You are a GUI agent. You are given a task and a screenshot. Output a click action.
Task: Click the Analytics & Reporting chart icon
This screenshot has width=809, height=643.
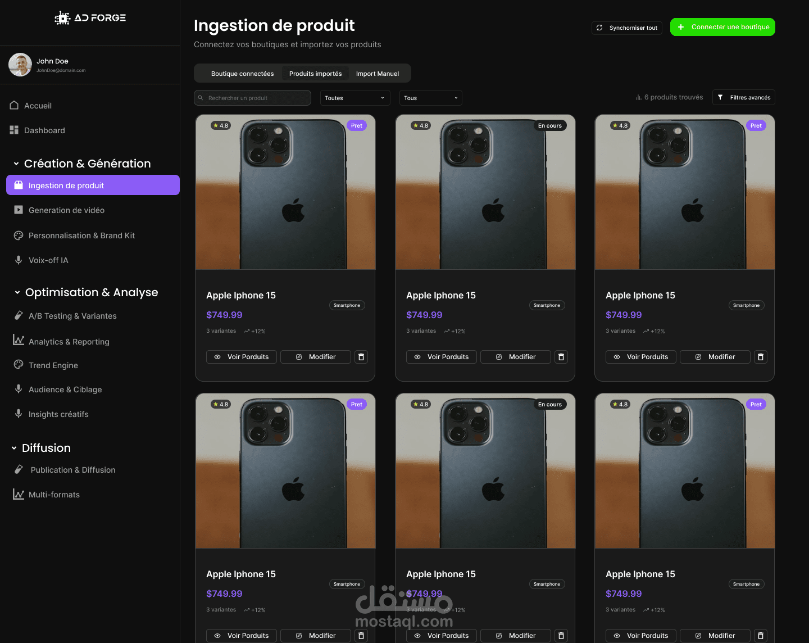point(19,340)
